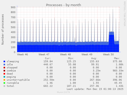Click the sleeping legend color swatch

(4, 61)
